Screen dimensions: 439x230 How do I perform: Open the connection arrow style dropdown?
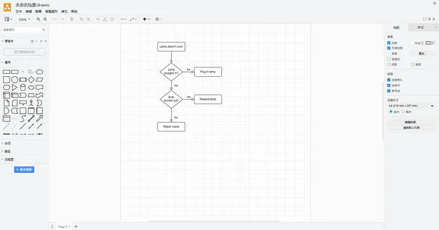(123, 19)
